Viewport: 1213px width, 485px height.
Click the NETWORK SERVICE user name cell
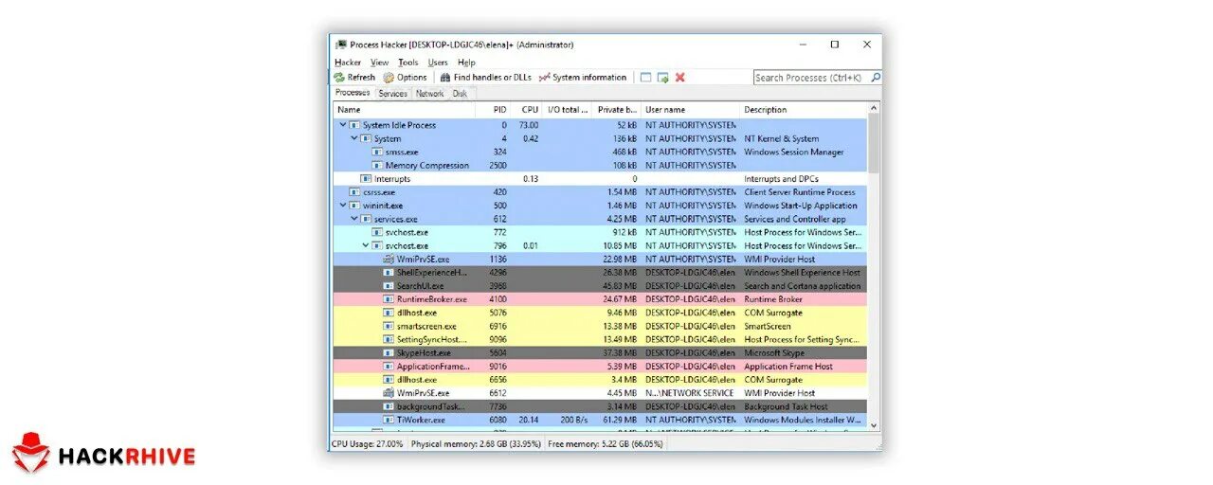(691, 392)
